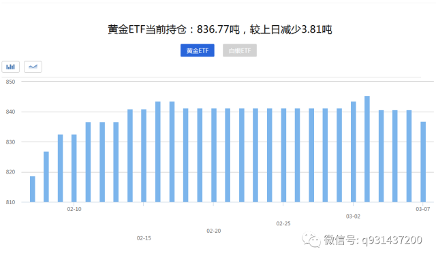Switch to line chart view icon

(x=33, y=67)
